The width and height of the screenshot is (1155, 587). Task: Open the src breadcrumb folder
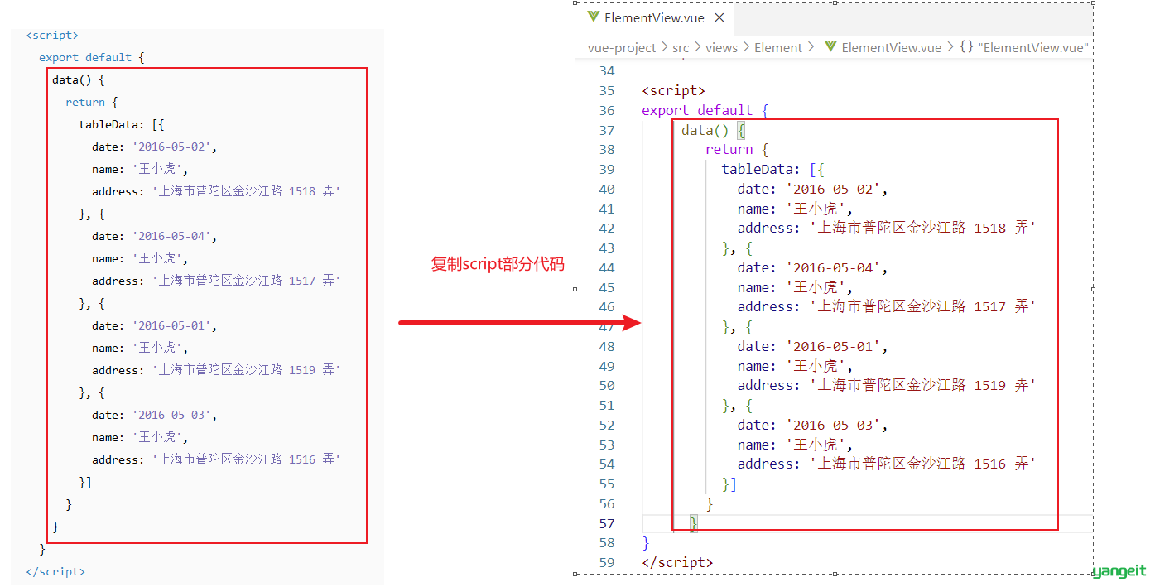(681, 48)
